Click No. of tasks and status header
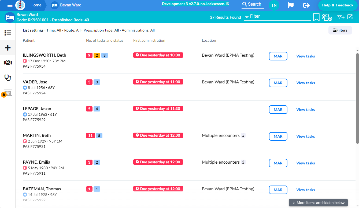The image size is (359, 208). (105, 40)
